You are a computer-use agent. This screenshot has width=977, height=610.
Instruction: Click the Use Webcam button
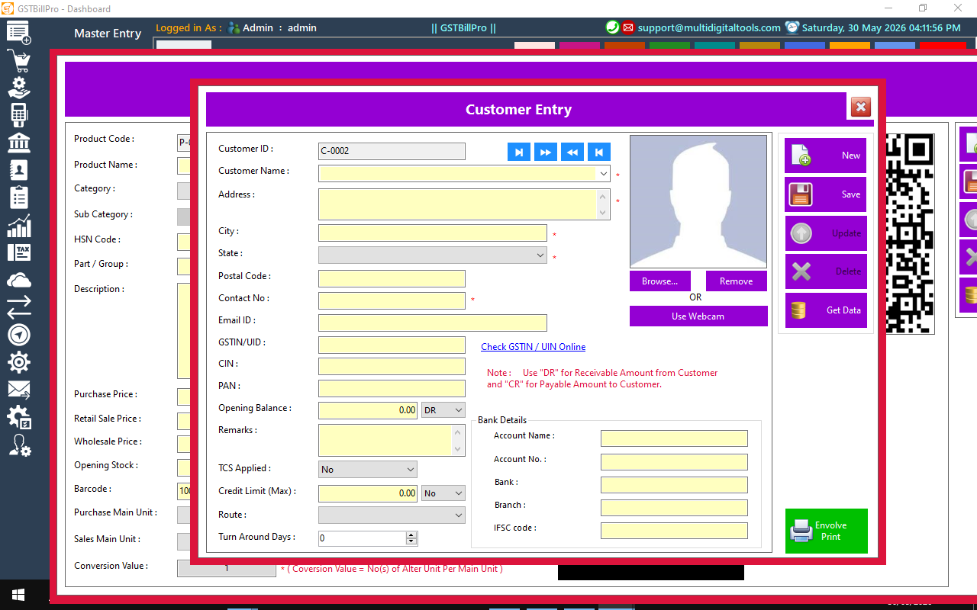[698, 316]
